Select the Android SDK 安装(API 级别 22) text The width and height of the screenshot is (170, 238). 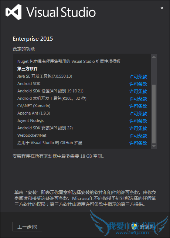[45, 128]
